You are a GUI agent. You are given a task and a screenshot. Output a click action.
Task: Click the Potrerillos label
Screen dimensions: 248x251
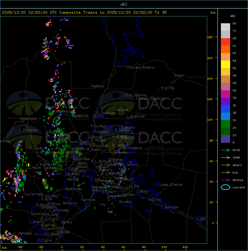50,165
